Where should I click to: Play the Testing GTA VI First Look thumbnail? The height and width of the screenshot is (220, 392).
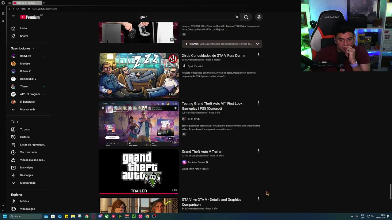click(x=139, y=123)
